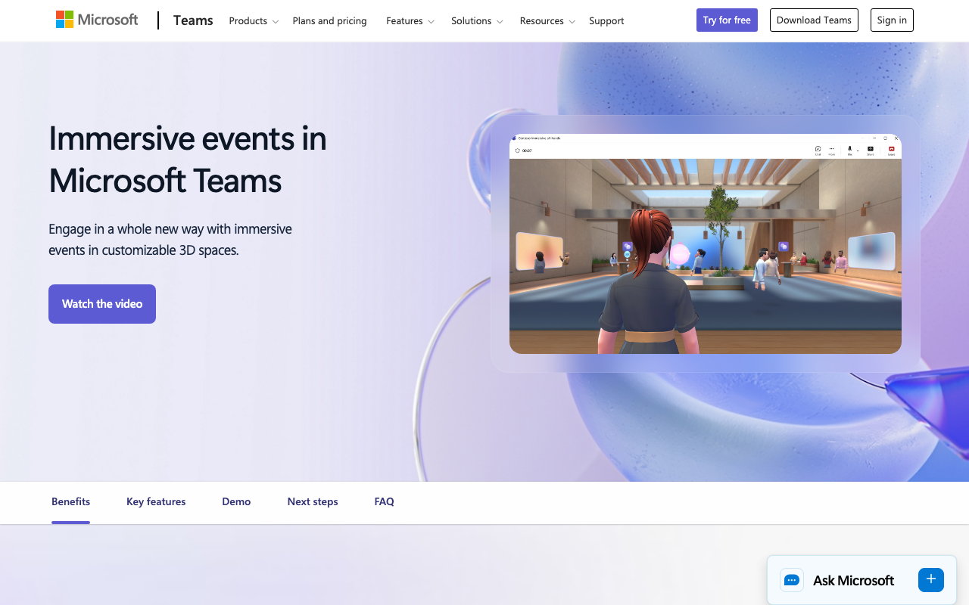Click the Sign in button
Viewport: 969px width, 605px height.
point(891,20)
